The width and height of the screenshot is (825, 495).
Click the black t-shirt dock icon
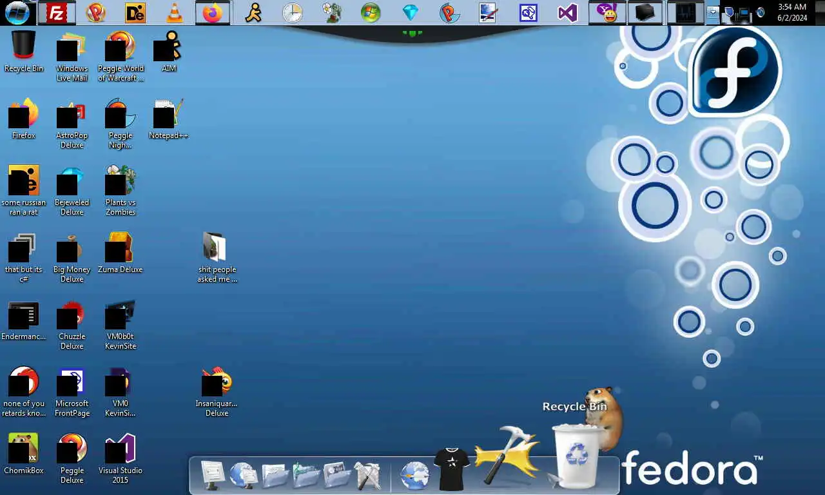[x=452, y=469]
